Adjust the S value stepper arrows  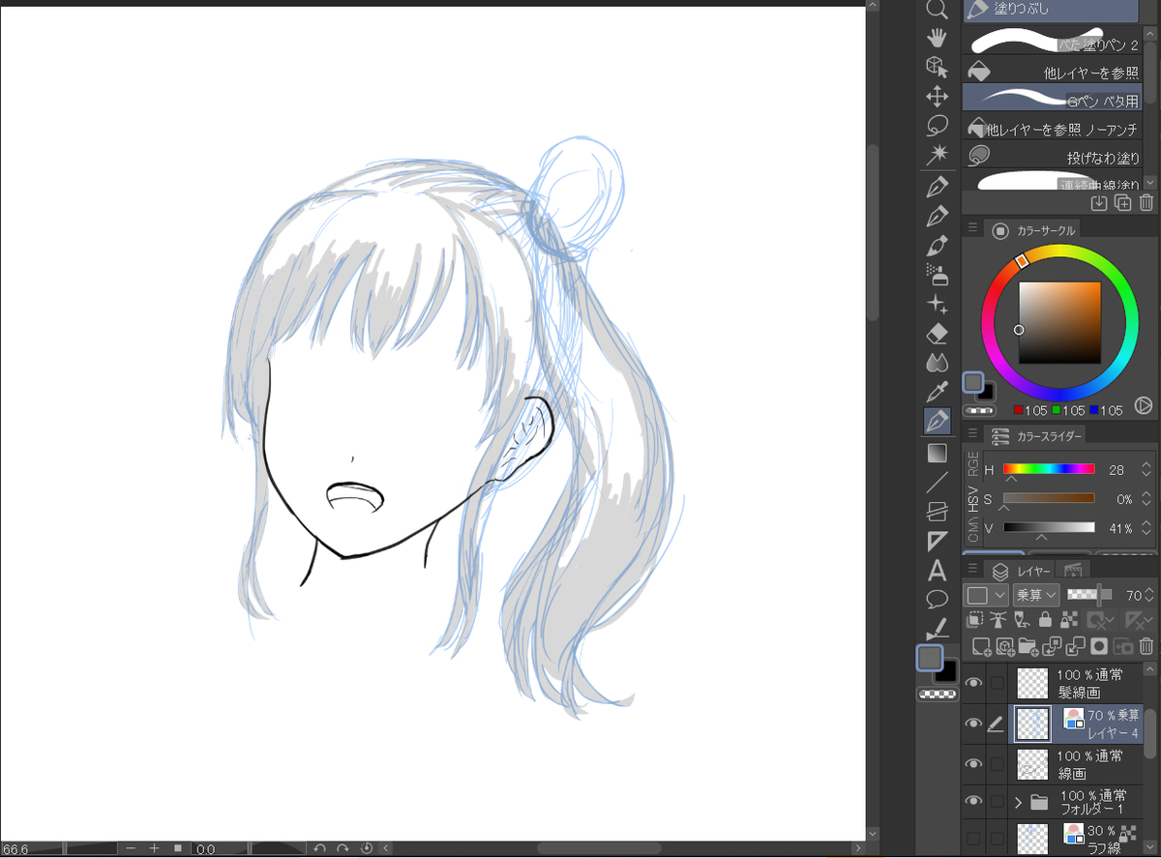tap(1147, 499)
